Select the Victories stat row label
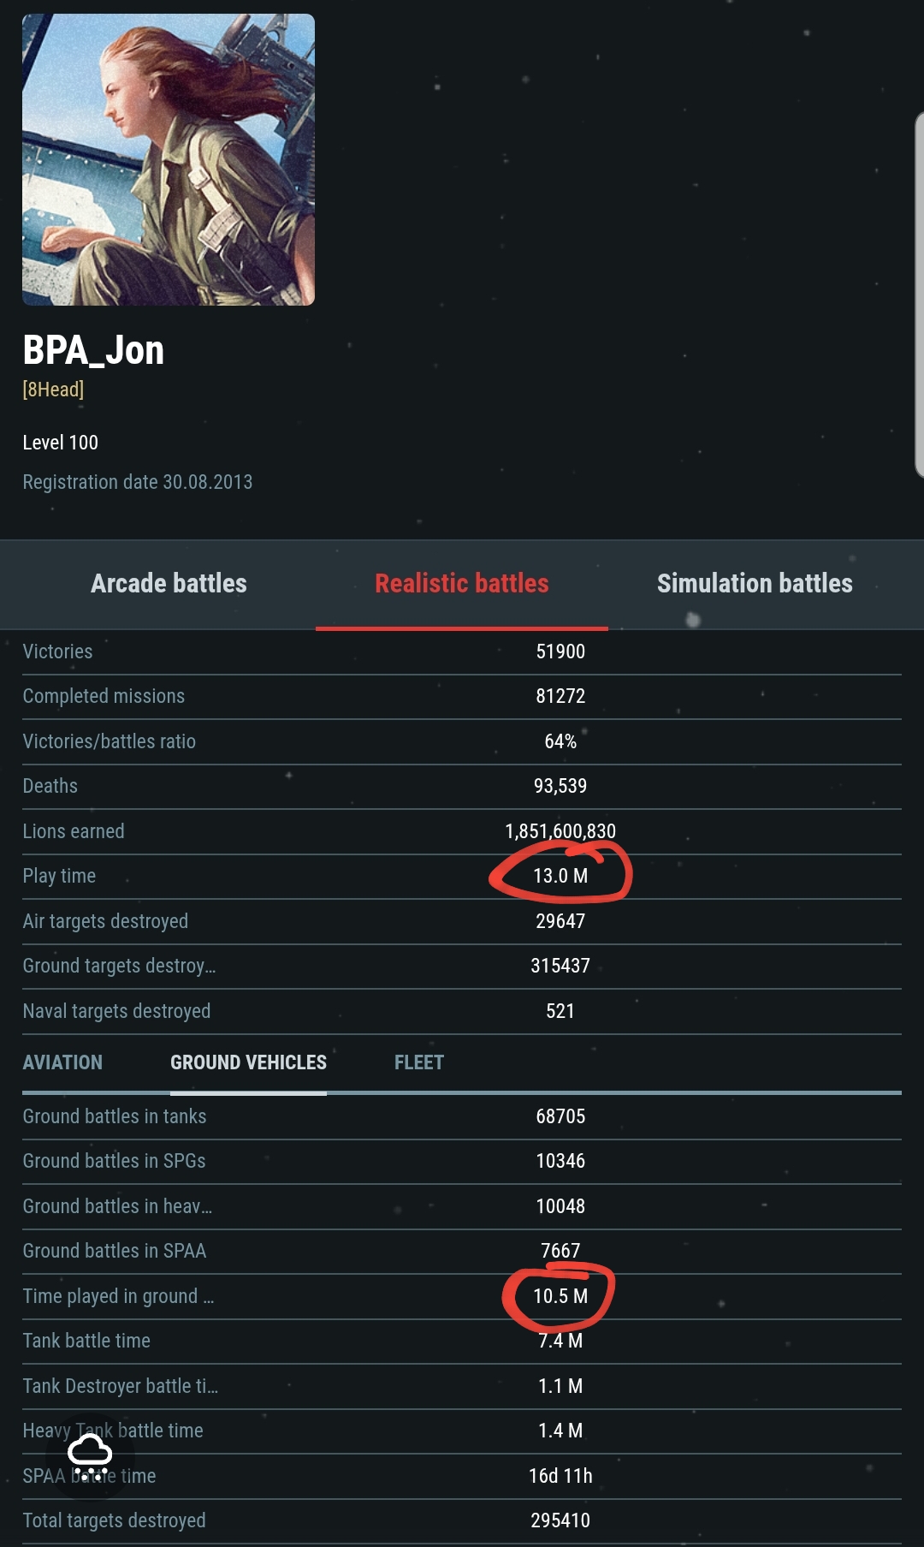Screen dimensions: 924x1547 point(57,652)
